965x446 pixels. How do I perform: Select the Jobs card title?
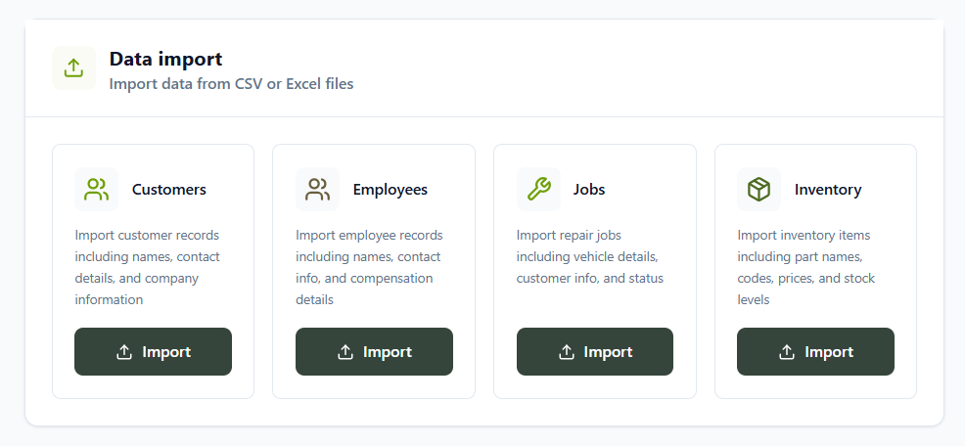[x=589, y=190]
